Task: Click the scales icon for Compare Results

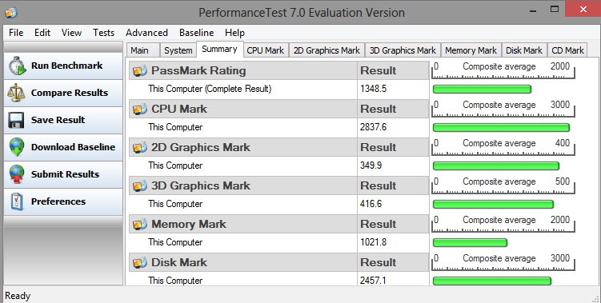Action: click(x=17, y=93)
